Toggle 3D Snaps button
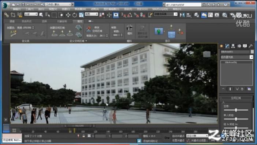The width and height of the screenshot is (257, 145). 123,15
